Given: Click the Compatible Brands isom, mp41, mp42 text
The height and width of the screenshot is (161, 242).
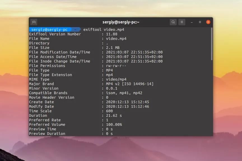Looking at the screenshot, I should point(124,93).
